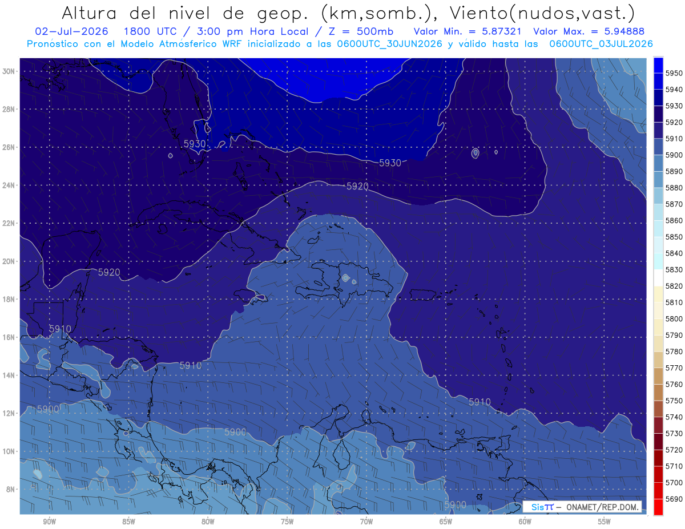Click the 5880 value on the color scale
The height and width of the screenshot is (529, 685).
674,188
